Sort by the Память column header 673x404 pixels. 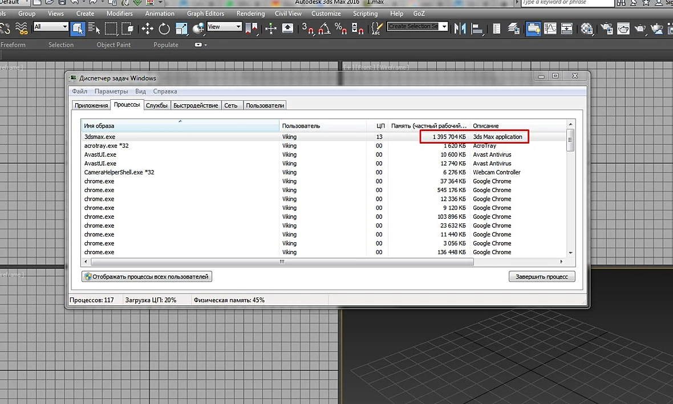429,126
